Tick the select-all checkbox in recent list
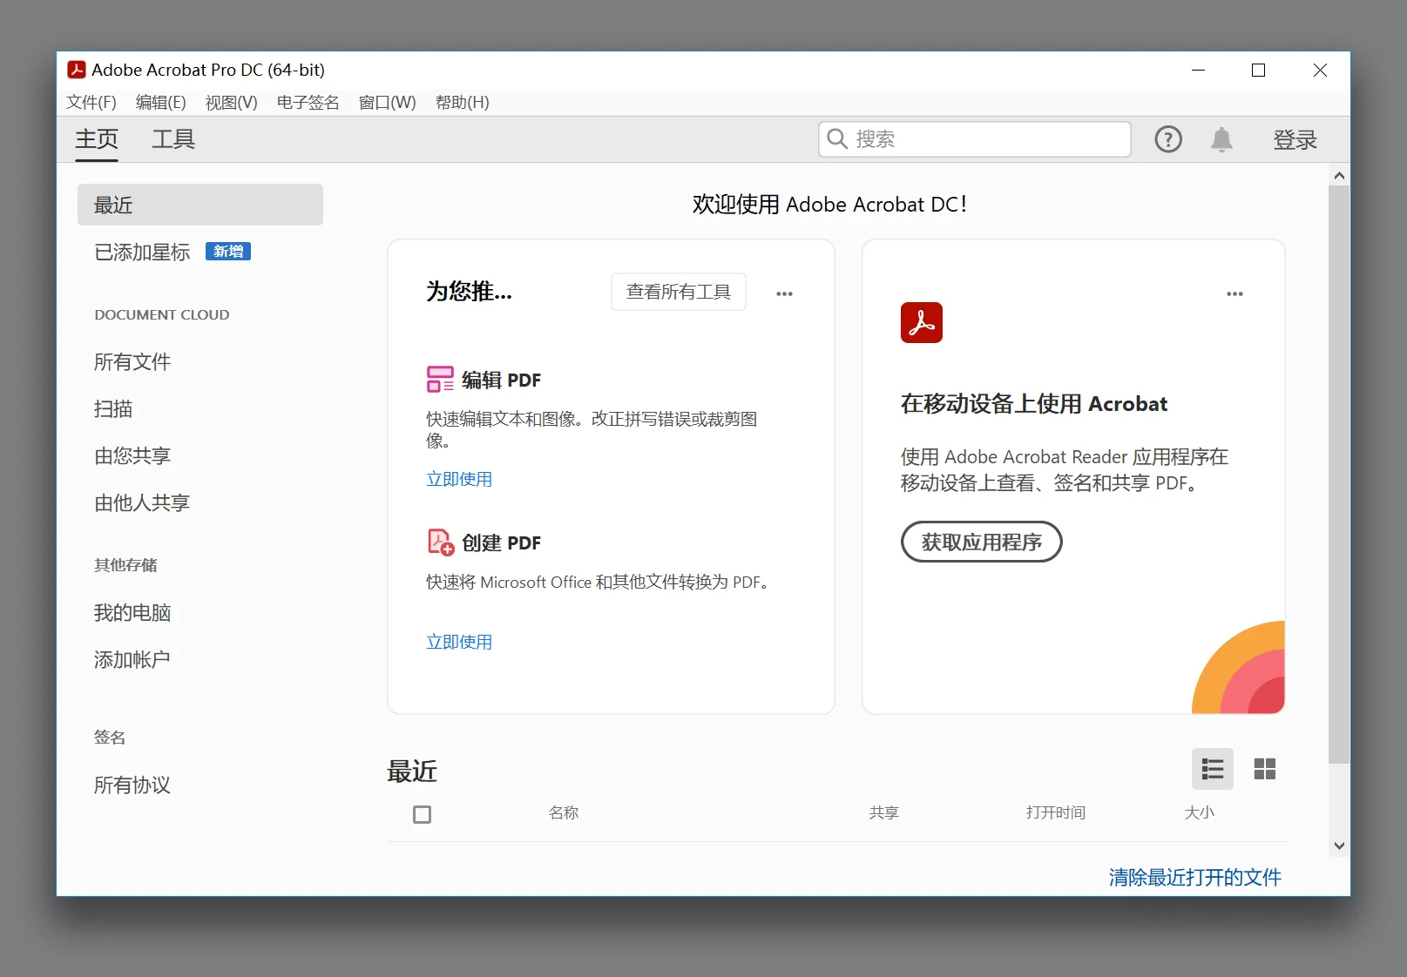Viewport: 1407px width, 977px height. 422,814
